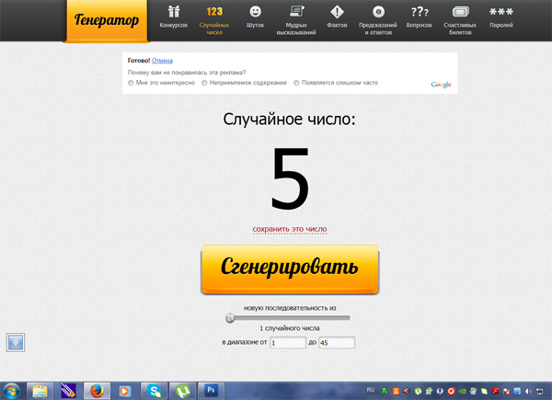This screenshot has width=552, height=400.
Task: Open Windows Explorer from the taskbar
Action: coord(40,391)
